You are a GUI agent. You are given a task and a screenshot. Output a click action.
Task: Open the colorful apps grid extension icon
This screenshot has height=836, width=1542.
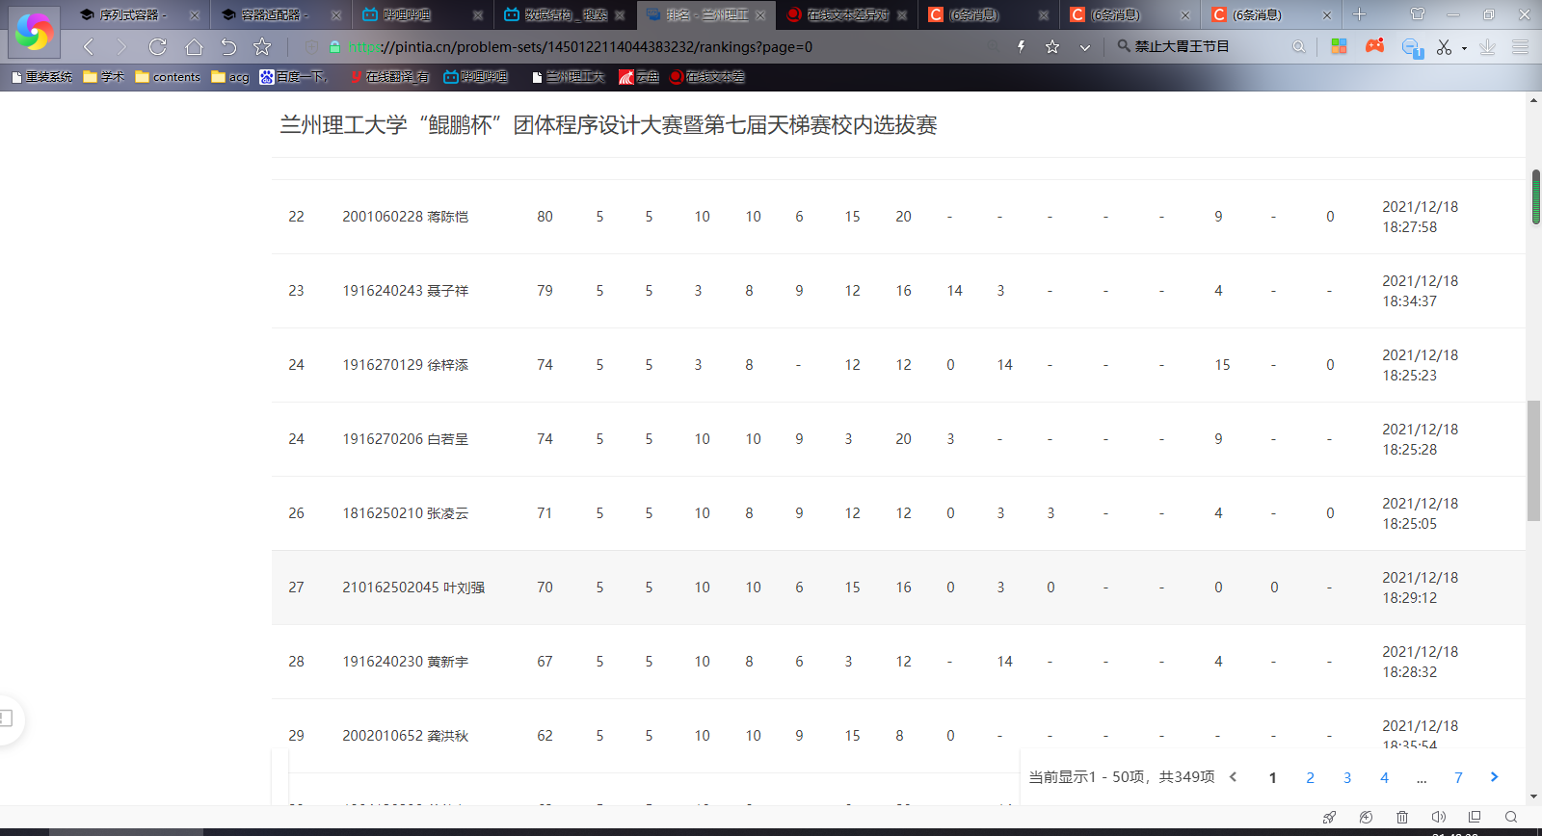(1339, 46)
